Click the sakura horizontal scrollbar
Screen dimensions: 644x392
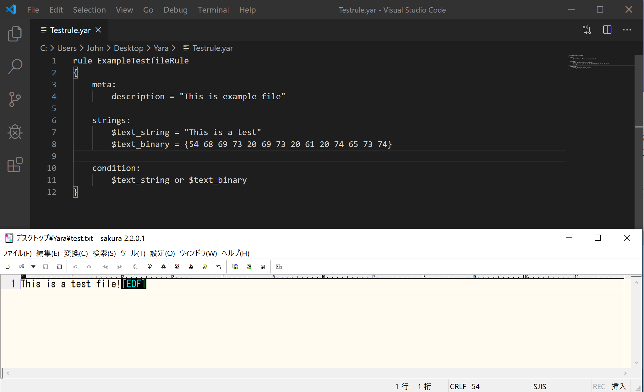point(314,373)
